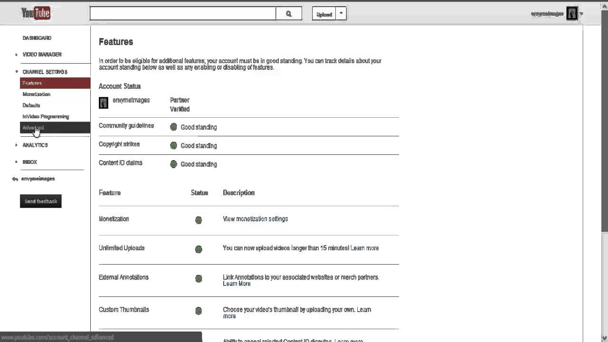Image resolution: width=608 pixels, height=342 pixels.
Task: Expand the Video Manager section
Action: pos(17,55)
